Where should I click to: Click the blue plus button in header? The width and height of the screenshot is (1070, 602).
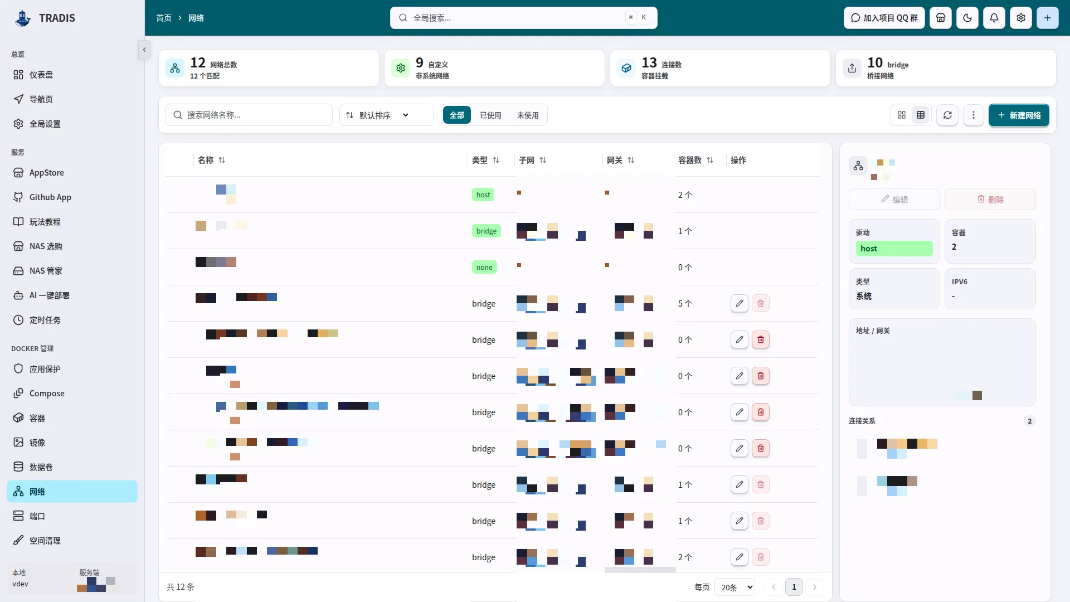coord(1048,18)
